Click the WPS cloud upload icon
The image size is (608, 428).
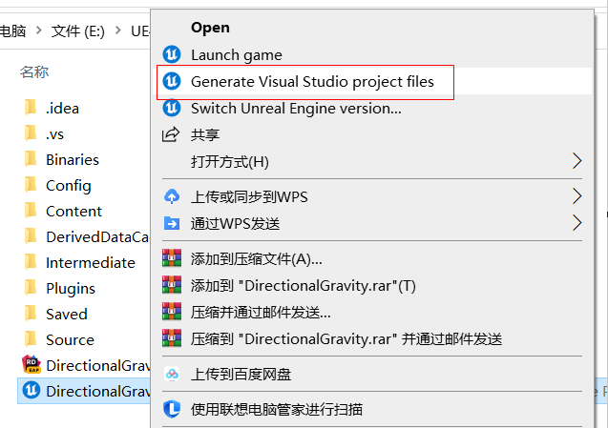click(x=172, y=196)
